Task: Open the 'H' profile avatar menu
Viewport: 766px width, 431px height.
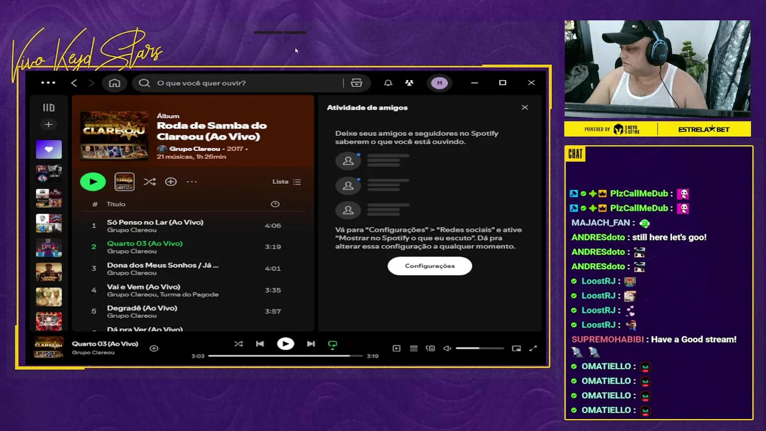Action: [440, 83]
